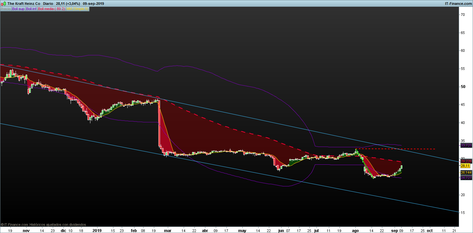This screenshot has width=473, height=233.
Task: Click the 50 price level on the scale
Action: pyautogui.click(x=463, y=87)
